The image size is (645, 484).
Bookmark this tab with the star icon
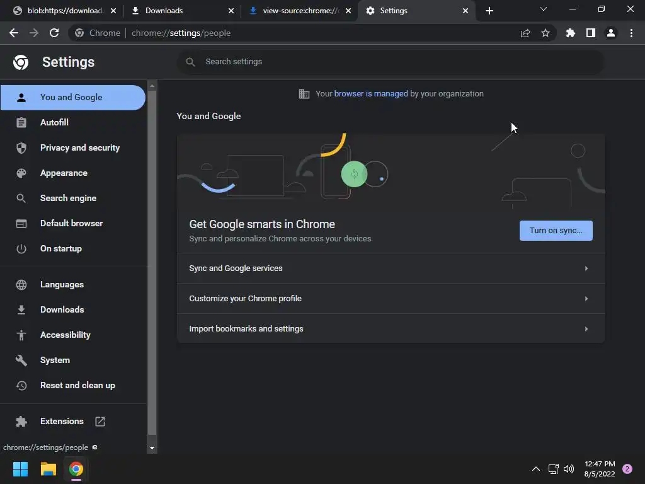545,33
